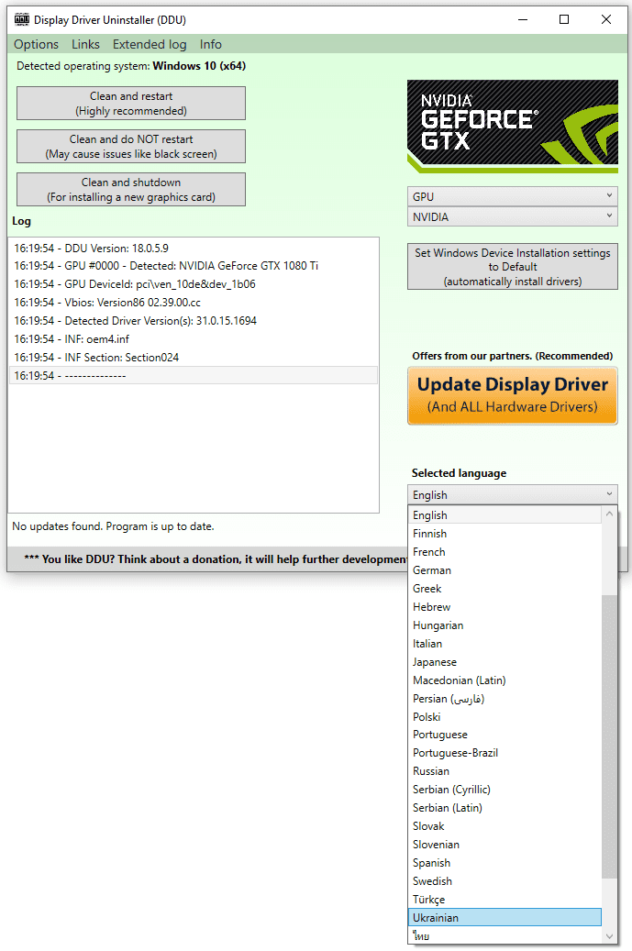Select Italian in language list
Image resolution: width=632 pixels, height=951 pixels.
coord(504,643)
